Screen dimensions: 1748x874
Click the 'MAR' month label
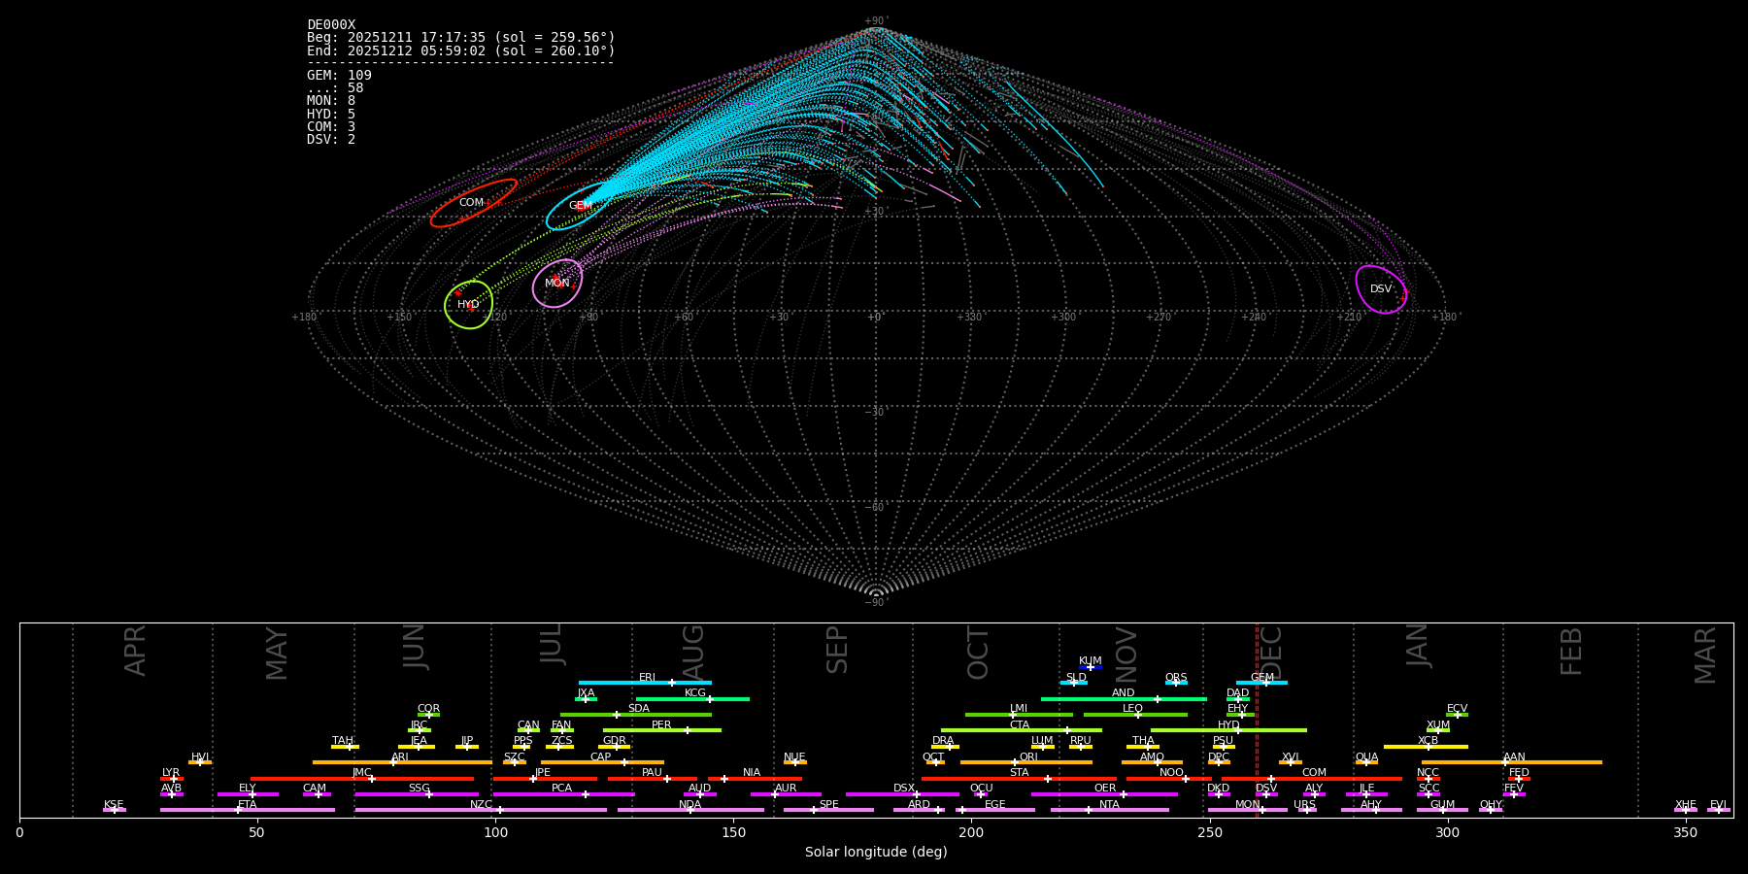coord(1705,655)
